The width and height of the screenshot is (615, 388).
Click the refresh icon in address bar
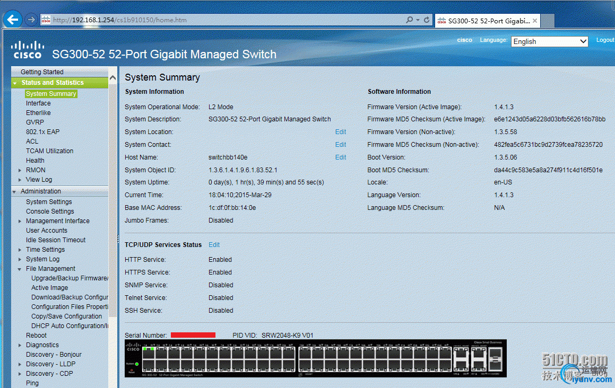click(x=427, y=20)
